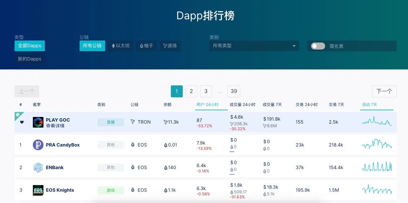Click the 查看详情 link under PLAY GOC
This screenshot has width=408, height=203.
coord(55,126)
